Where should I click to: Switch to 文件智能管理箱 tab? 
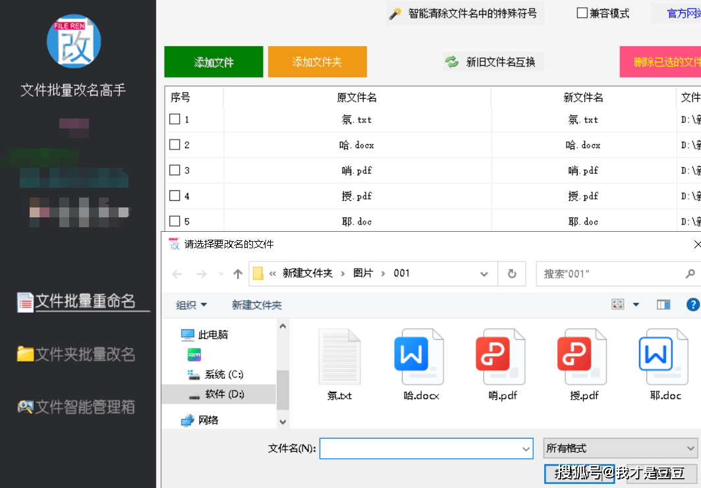tap(76, 407)
